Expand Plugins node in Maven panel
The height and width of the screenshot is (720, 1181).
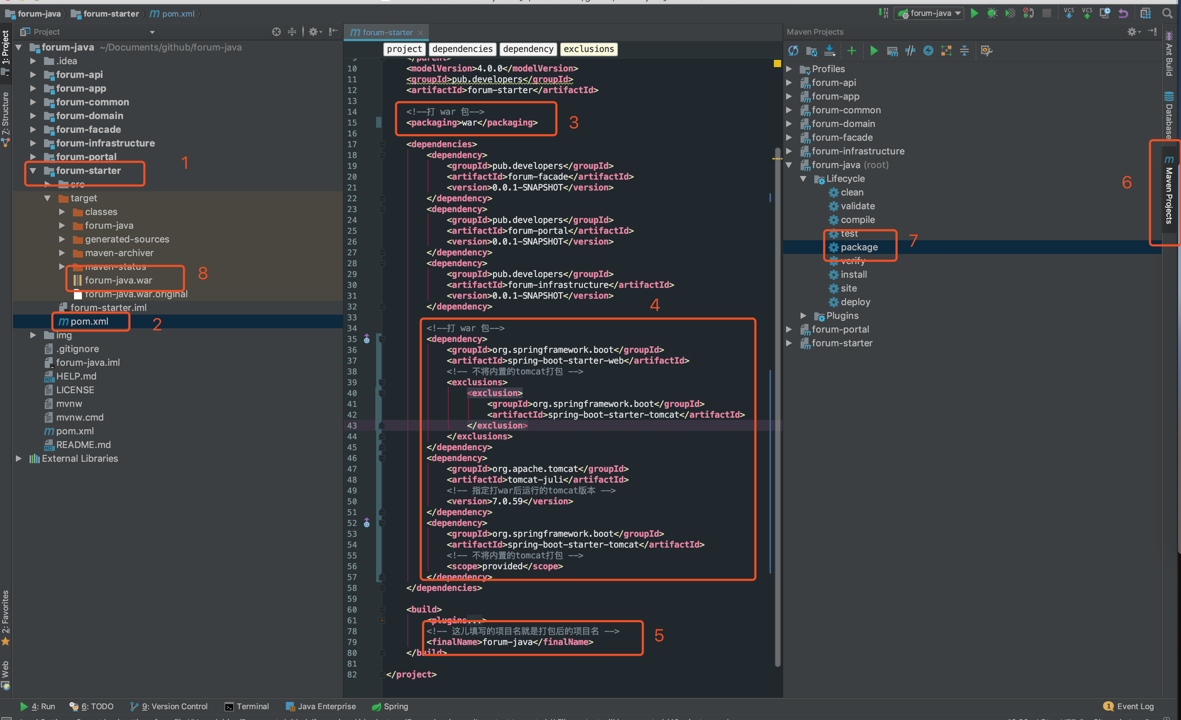803,316
